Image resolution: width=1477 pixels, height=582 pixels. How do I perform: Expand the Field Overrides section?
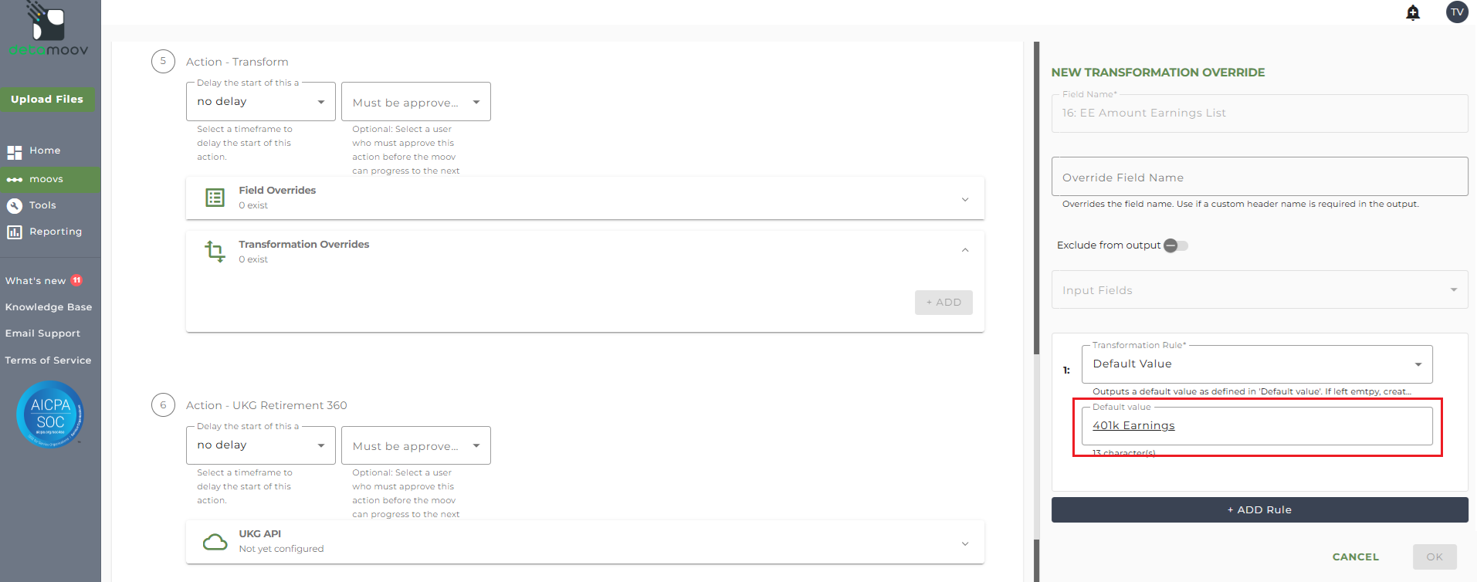(x=964, y=199)
